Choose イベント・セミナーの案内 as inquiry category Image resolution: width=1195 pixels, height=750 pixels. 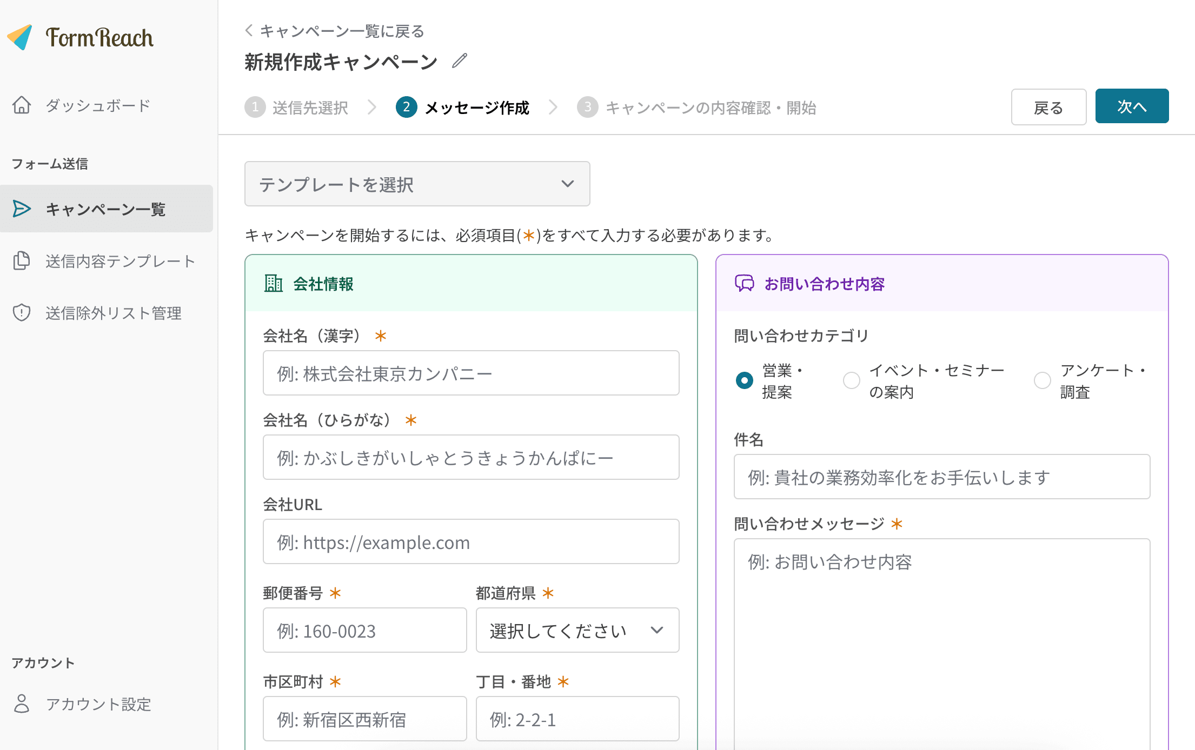tap(851, 380)
